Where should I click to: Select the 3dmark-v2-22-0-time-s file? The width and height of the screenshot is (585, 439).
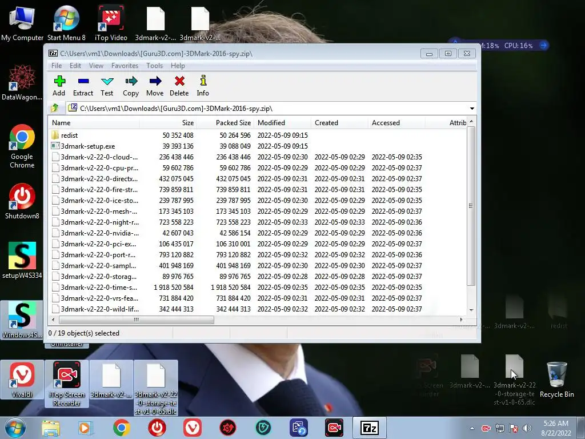[x=258, y=287]
